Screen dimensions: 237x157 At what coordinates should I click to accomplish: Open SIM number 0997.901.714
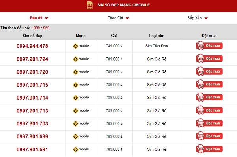pyautogui.click(x=32, y=98)
